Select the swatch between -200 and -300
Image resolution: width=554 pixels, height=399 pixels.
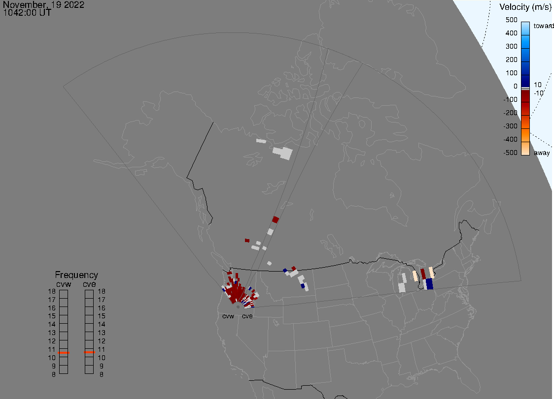click(525, 122)
